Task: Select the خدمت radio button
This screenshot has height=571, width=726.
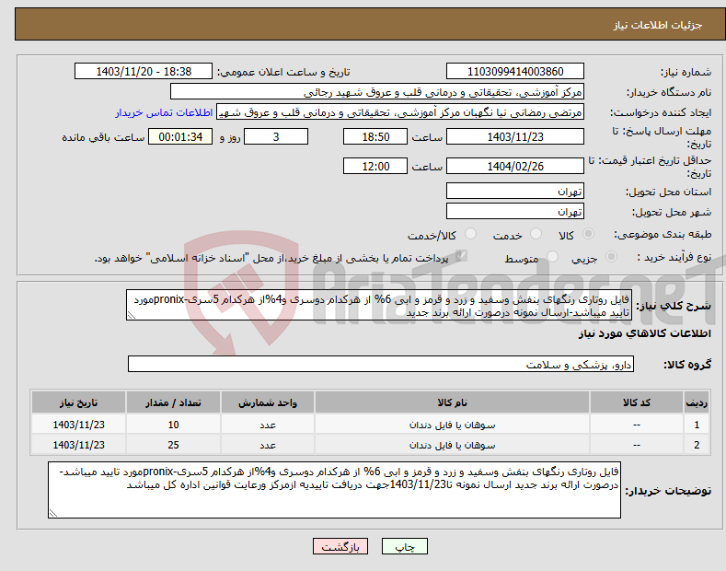Action: point(536,234)
